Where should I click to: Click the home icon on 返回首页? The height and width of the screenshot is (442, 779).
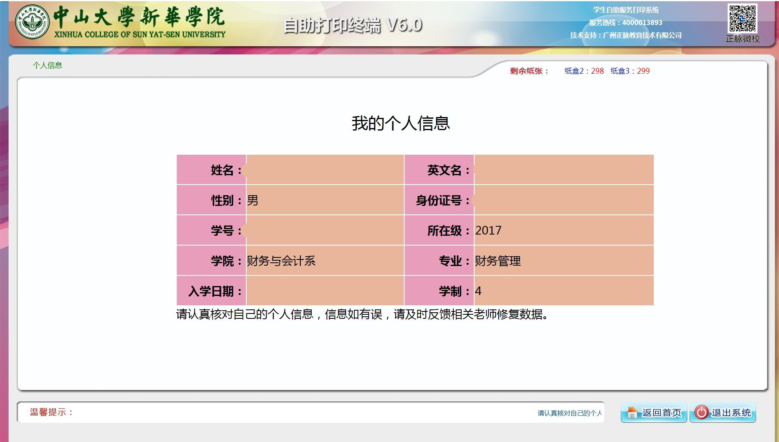pos(632,413)
